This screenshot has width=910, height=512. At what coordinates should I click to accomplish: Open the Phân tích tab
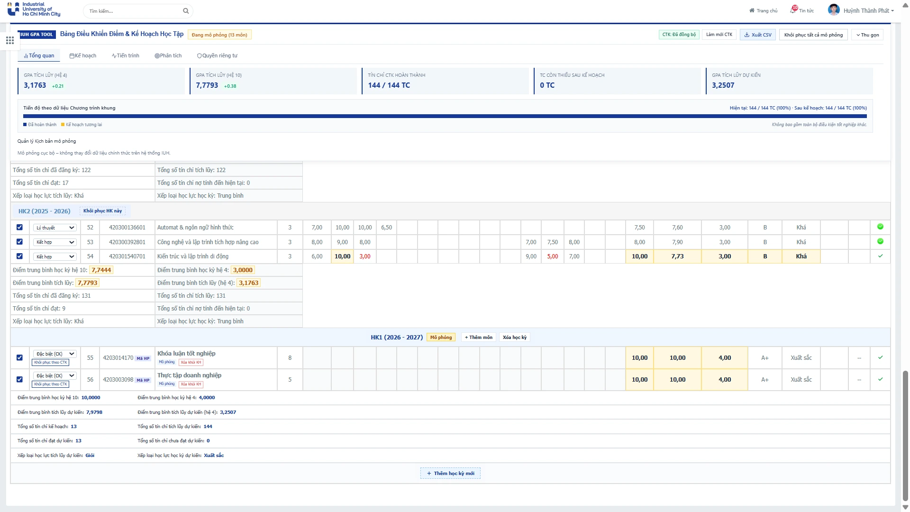(x=168, y=55)
